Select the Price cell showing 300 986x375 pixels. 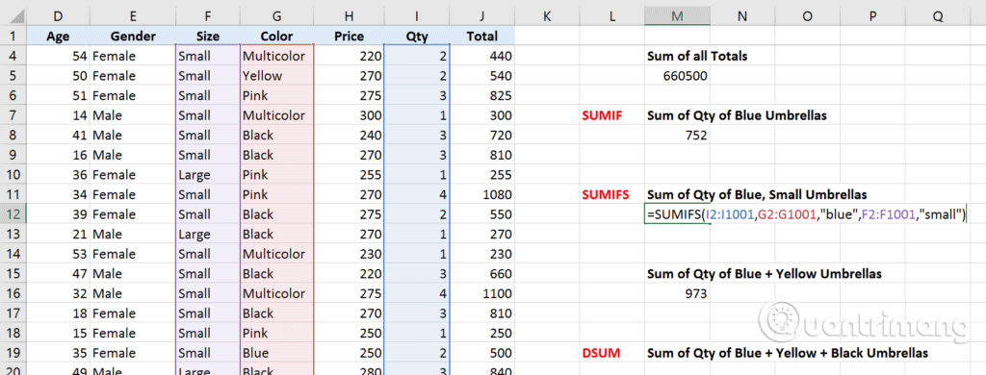349,115
